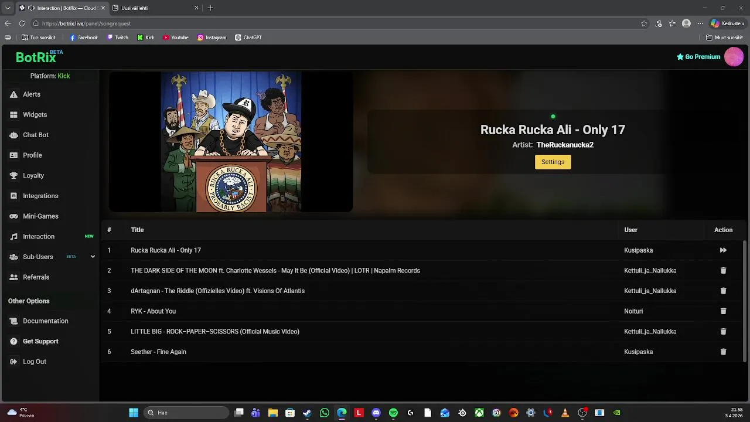Viewport: 750px width, 422px height.
Task: Go to Chat Bot settings
Action: click(x=50, y=135)
